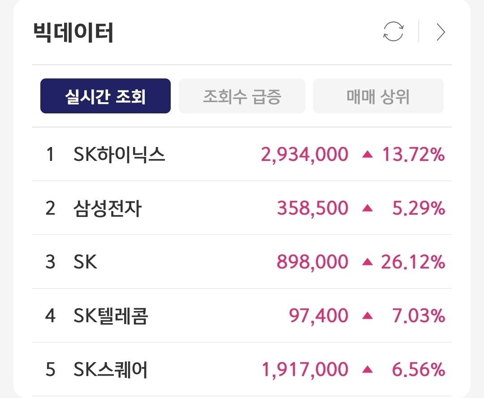
Task: Refresh the 빅데이터 rankings
Action: click(x=393, y=31)
